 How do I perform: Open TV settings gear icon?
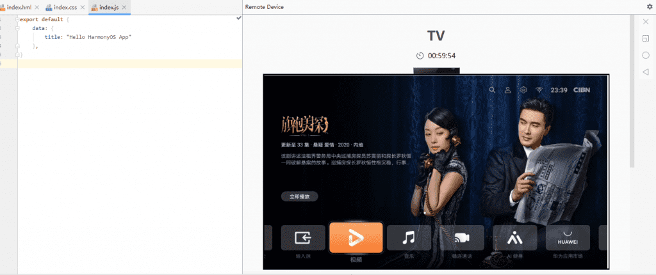[523, 90]
